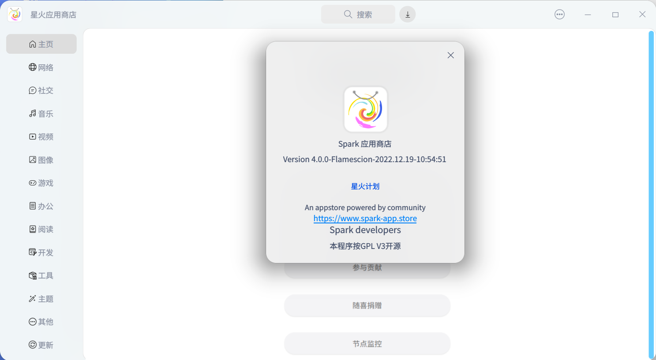The width and height of the screenshot is (656, 360).
Task: Click inside the 搜索 search field
Action: click(x=358, y=14)
